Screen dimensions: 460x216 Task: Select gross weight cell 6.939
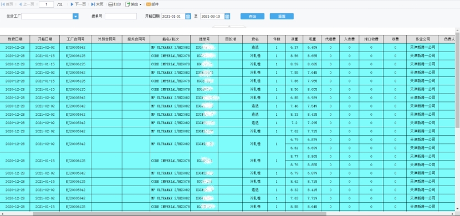click(312, 97)
